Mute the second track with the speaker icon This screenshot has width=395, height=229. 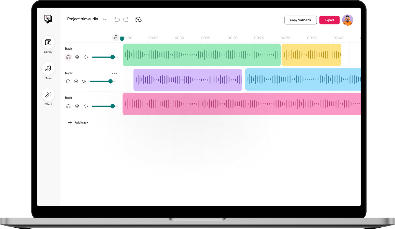click(84, 81)
